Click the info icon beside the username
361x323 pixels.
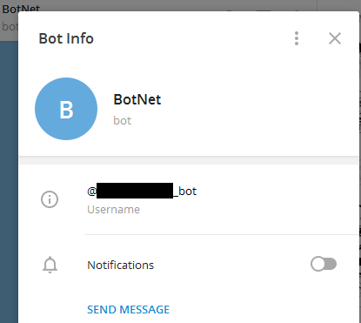[x=50, y=199]
